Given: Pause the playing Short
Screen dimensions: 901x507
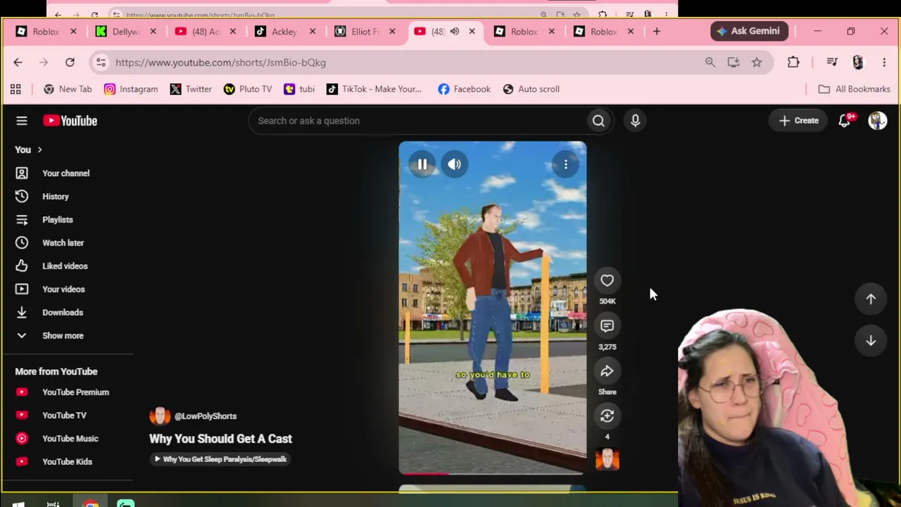Looking at the screenshot, I should click(x=422, y=165).
